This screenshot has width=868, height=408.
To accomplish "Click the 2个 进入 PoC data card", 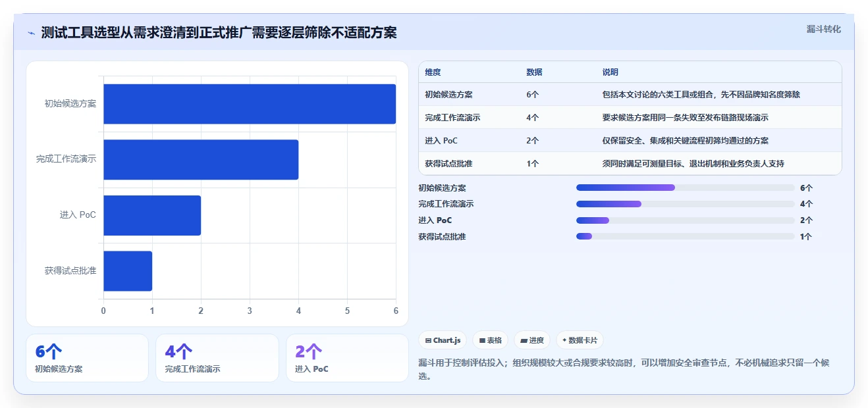I will click(347, 358).
